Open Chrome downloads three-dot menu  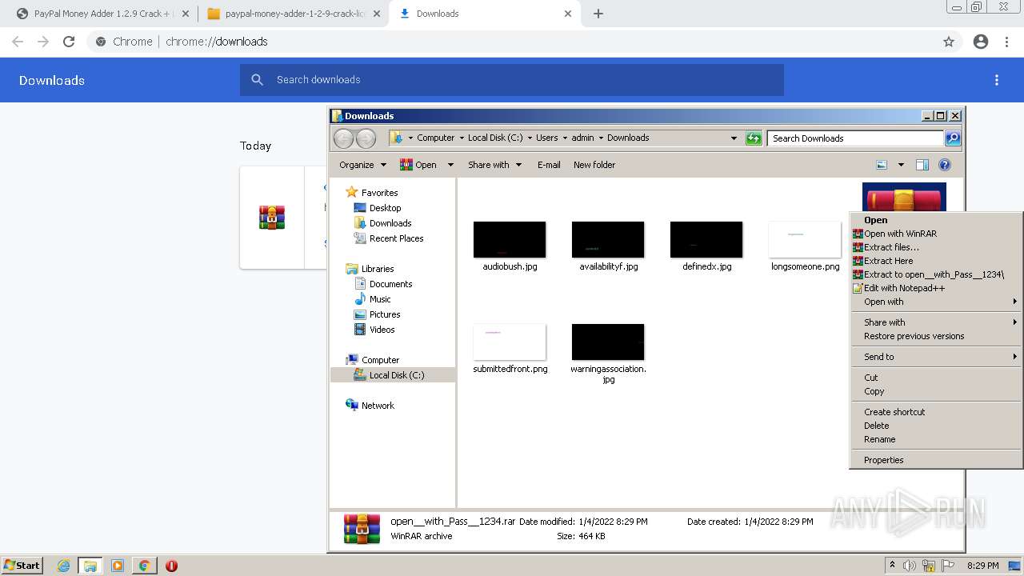point(997,80)
